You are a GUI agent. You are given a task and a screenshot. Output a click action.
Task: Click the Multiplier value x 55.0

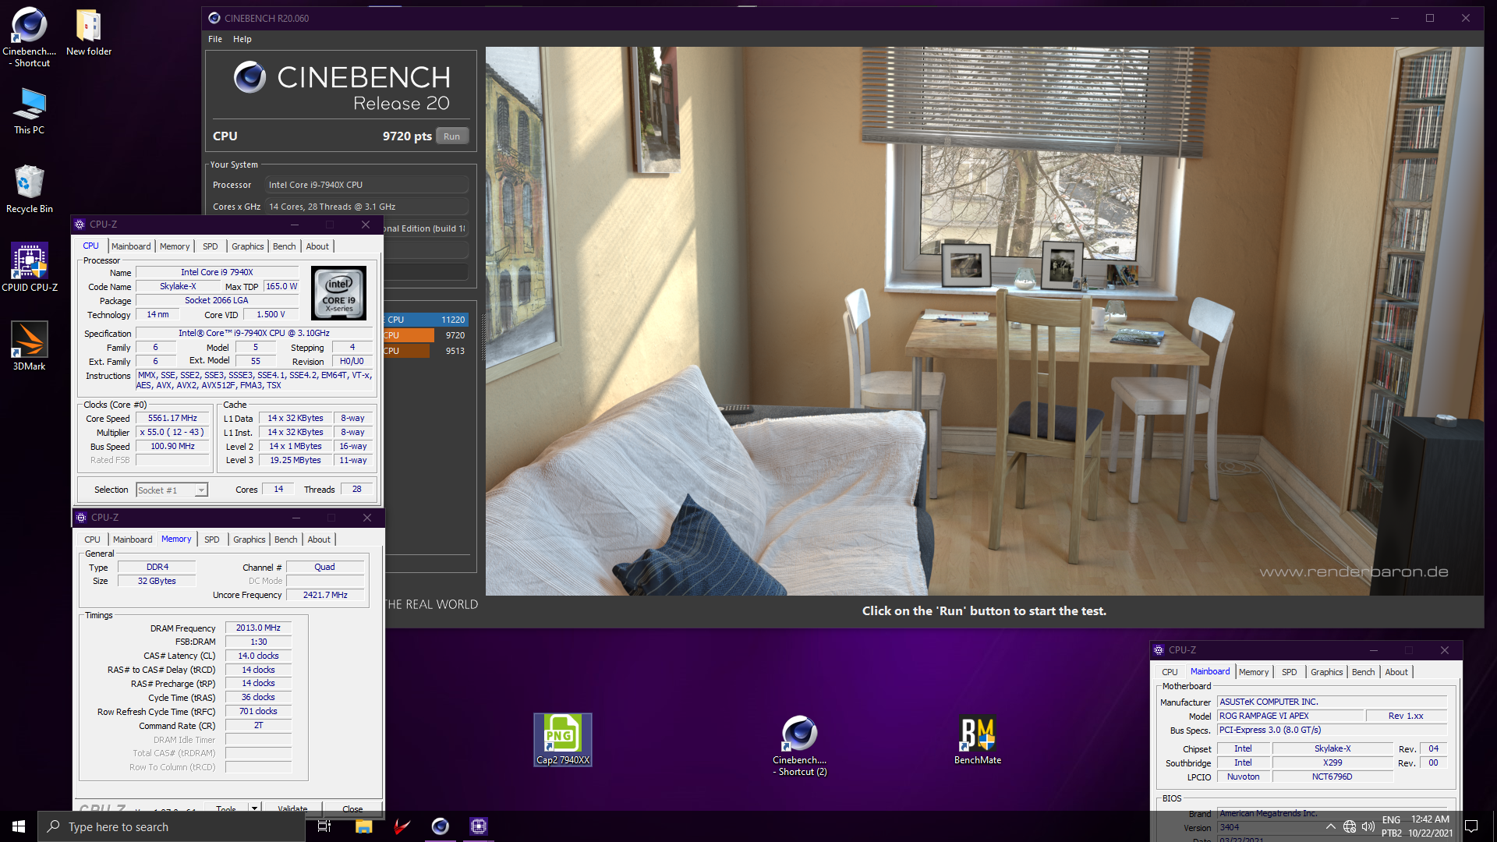172,432
